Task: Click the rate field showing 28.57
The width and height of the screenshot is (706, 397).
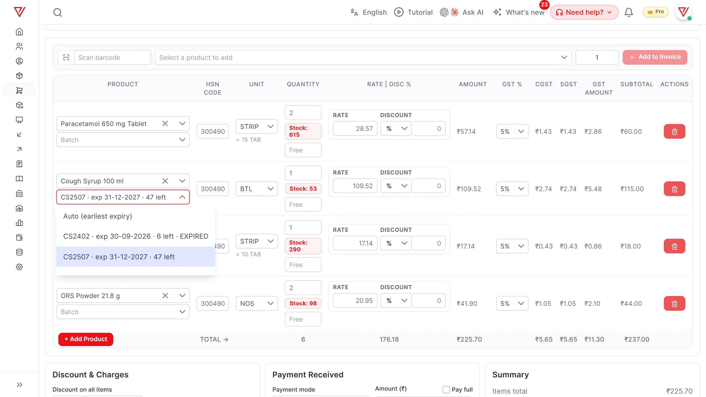Action: pyautogui.click(x=355, y=129)
